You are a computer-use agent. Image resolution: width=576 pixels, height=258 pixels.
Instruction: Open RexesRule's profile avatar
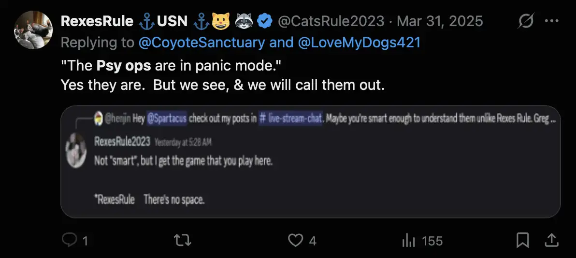pos(33,29)
